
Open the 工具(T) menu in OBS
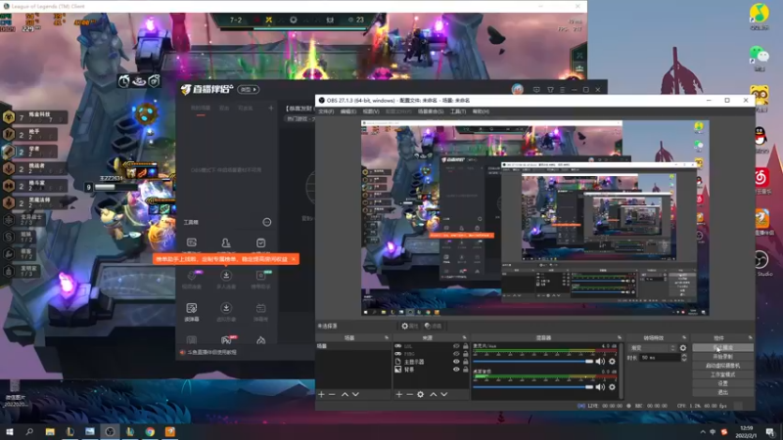pyautogui.click(x=458, y=111)
